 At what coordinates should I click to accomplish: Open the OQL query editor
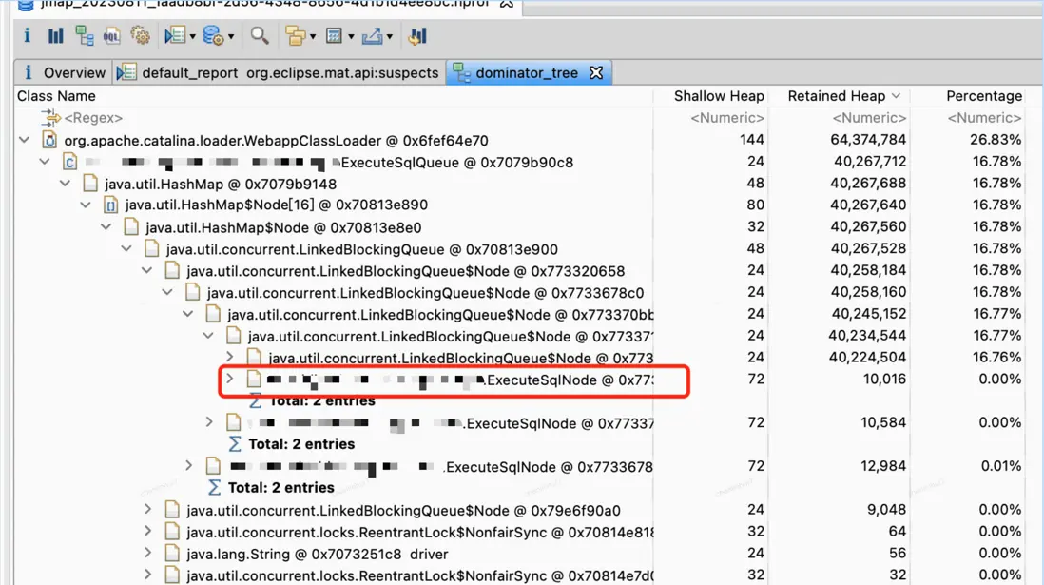point(111,35)
